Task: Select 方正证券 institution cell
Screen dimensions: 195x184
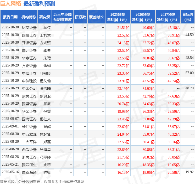Action: point(29,66)
